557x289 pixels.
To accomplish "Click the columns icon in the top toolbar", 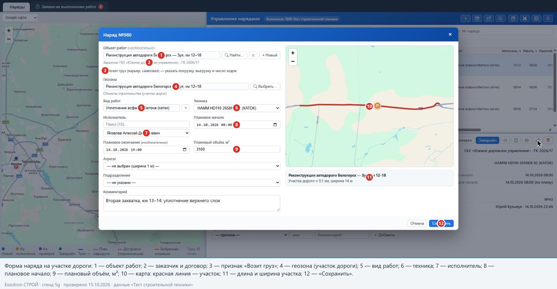I will pyautogui.click(x=536, y=18).
